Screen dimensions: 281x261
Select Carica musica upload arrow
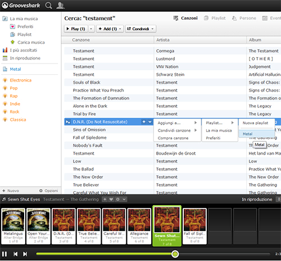click(x=28, y=42)
